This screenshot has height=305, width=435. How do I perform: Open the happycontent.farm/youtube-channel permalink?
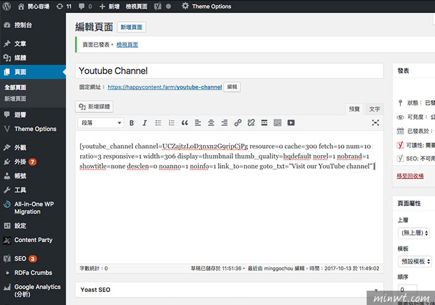pyautogui.click(x=165, y=87)
